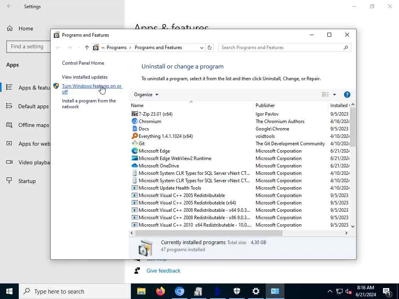Click the vertical scrollbar down arrow
Screen dimensions: 399x299
(x=353, y=226)
